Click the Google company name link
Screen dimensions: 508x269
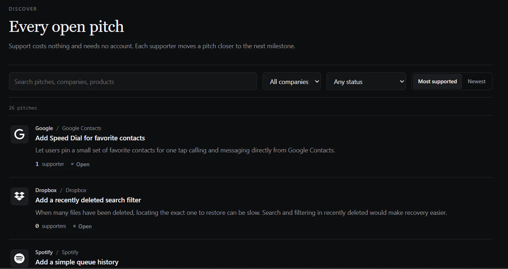pyautogui.click(x=44, y=128)
